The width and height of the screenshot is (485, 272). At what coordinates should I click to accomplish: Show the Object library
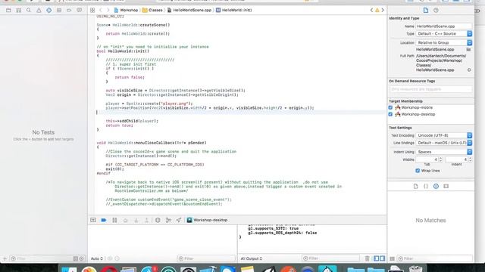pyautogui.click(x=436, y=187)
